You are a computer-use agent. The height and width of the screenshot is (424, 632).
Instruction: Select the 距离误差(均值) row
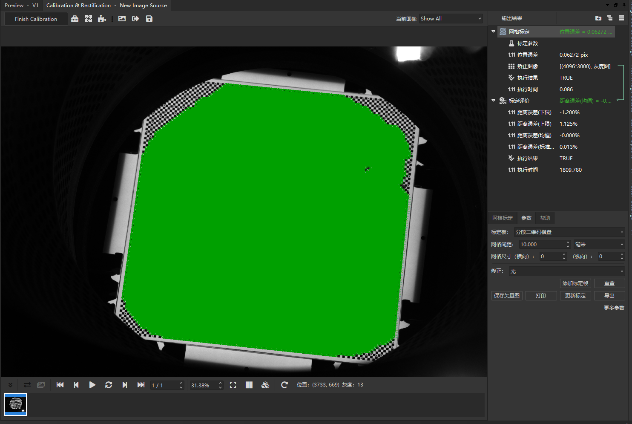click(x=556, y=136)
